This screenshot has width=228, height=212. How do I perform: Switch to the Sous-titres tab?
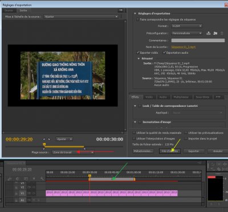point(202,97)
